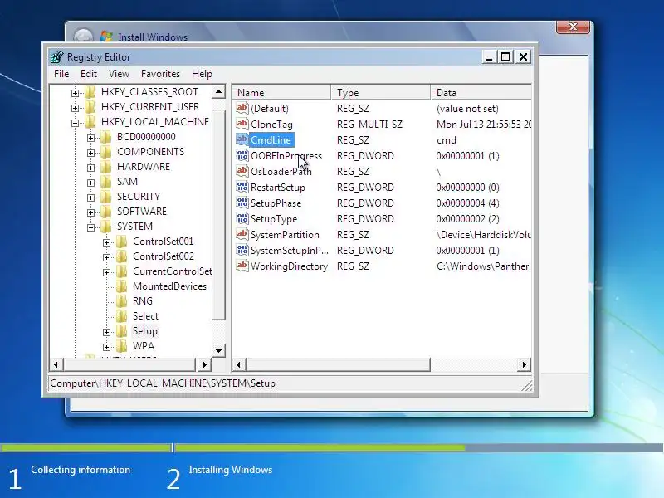Image resolution: width=664 pixels, height=498 pixels.
Task: Select the RNG key
Action: tap(142, 301)
